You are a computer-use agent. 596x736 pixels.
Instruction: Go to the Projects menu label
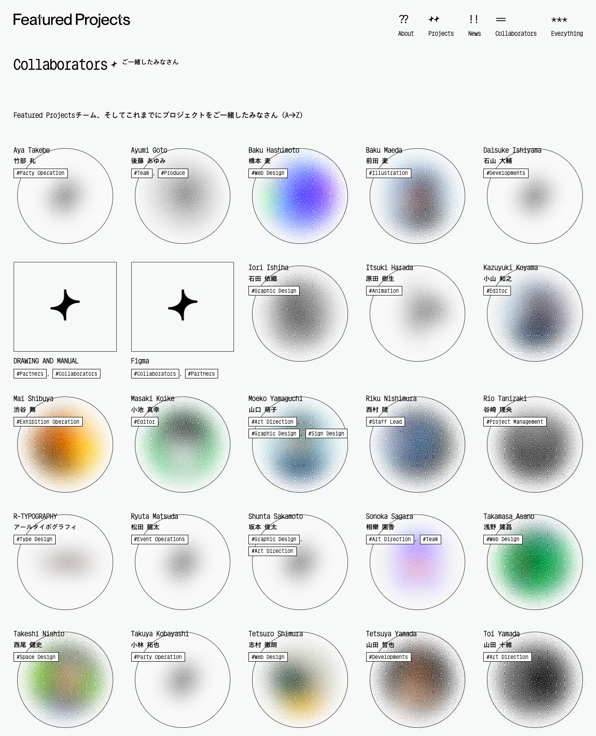pos(441,34)
